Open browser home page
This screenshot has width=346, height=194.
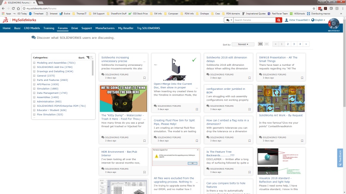click(18, 8)
